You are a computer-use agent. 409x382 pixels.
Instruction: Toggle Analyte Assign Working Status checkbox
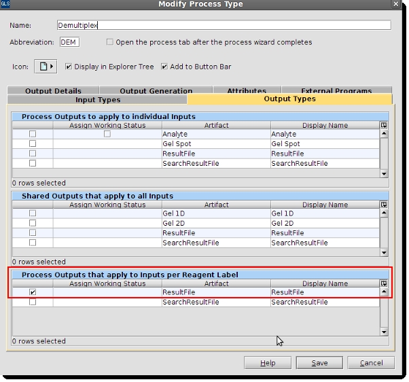click(107, 134)
